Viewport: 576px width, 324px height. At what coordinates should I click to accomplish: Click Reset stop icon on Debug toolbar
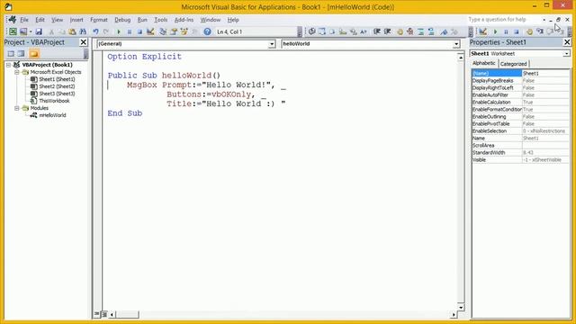click(516, 32)
